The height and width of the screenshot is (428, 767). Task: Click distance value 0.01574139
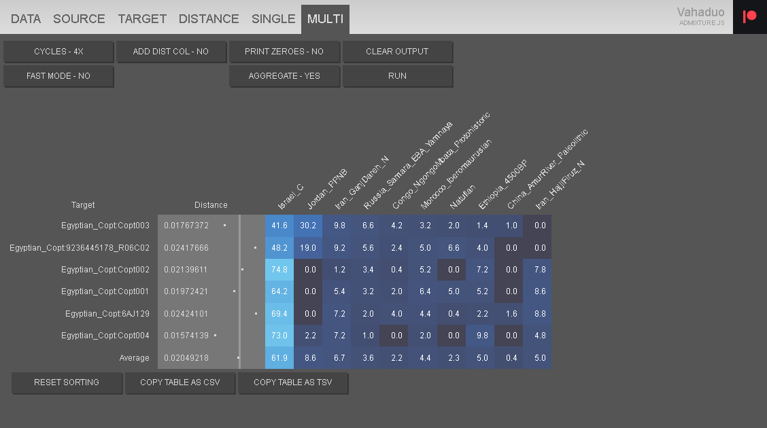pos(186,336)
